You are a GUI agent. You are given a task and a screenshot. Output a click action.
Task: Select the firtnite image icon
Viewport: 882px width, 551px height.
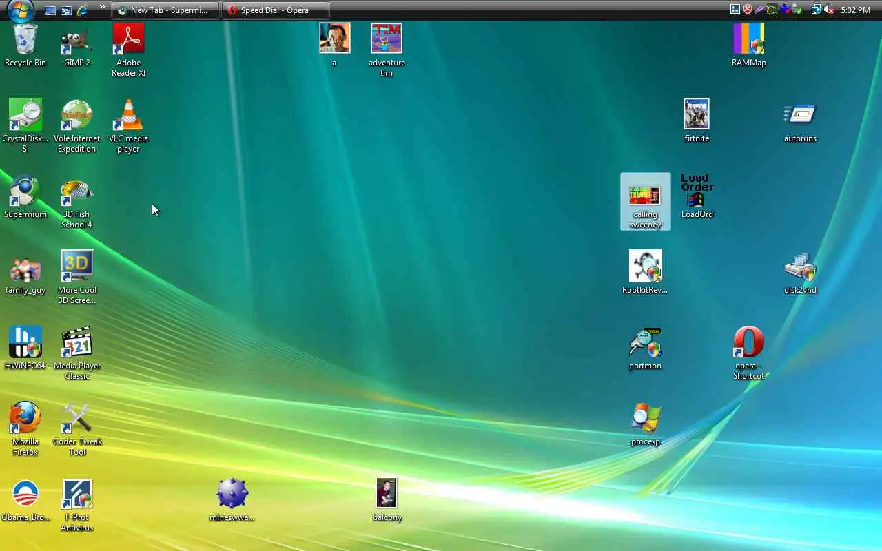coord(697,121)
